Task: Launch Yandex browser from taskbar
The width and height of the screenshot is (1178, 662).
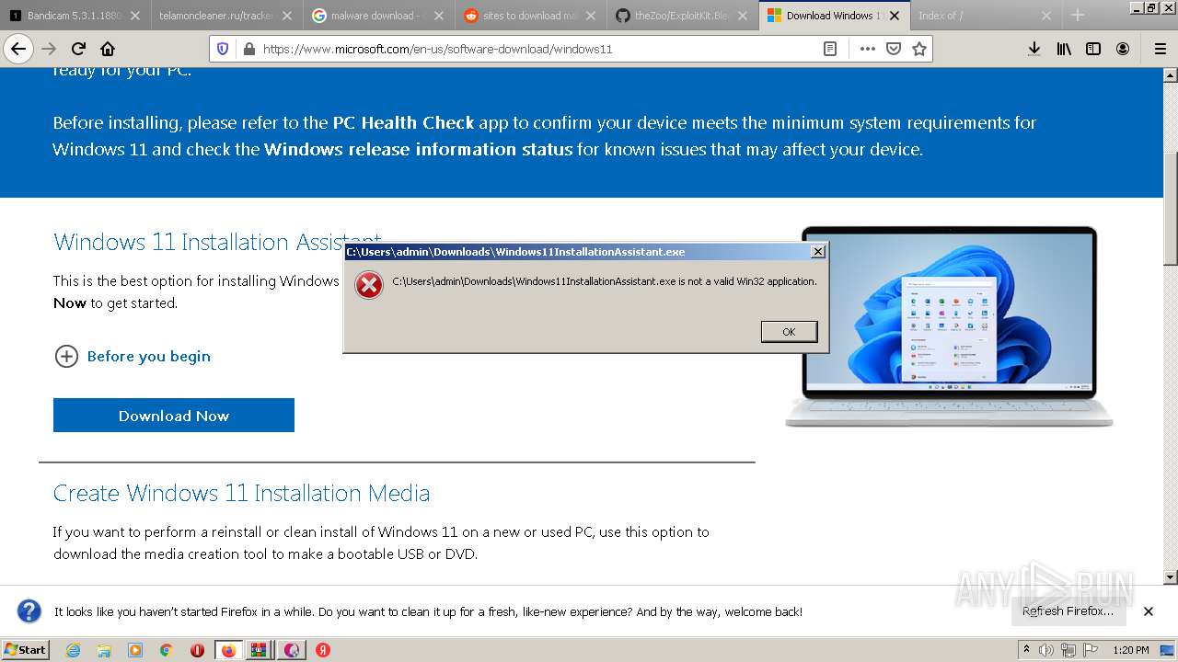Action: (x=323, y=650)
